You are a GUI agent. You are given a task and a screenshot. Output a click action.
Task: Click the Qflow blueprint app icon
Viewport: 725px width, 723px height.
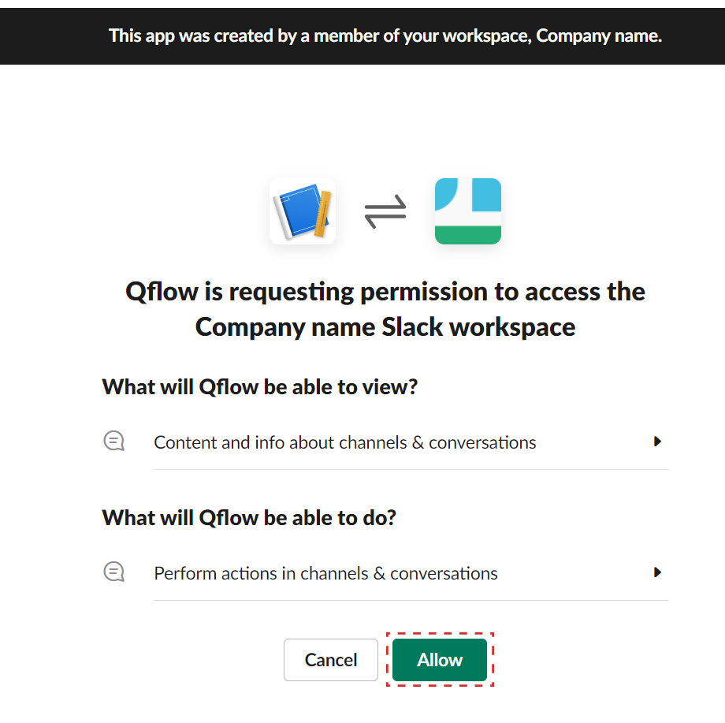pos(303,211)
